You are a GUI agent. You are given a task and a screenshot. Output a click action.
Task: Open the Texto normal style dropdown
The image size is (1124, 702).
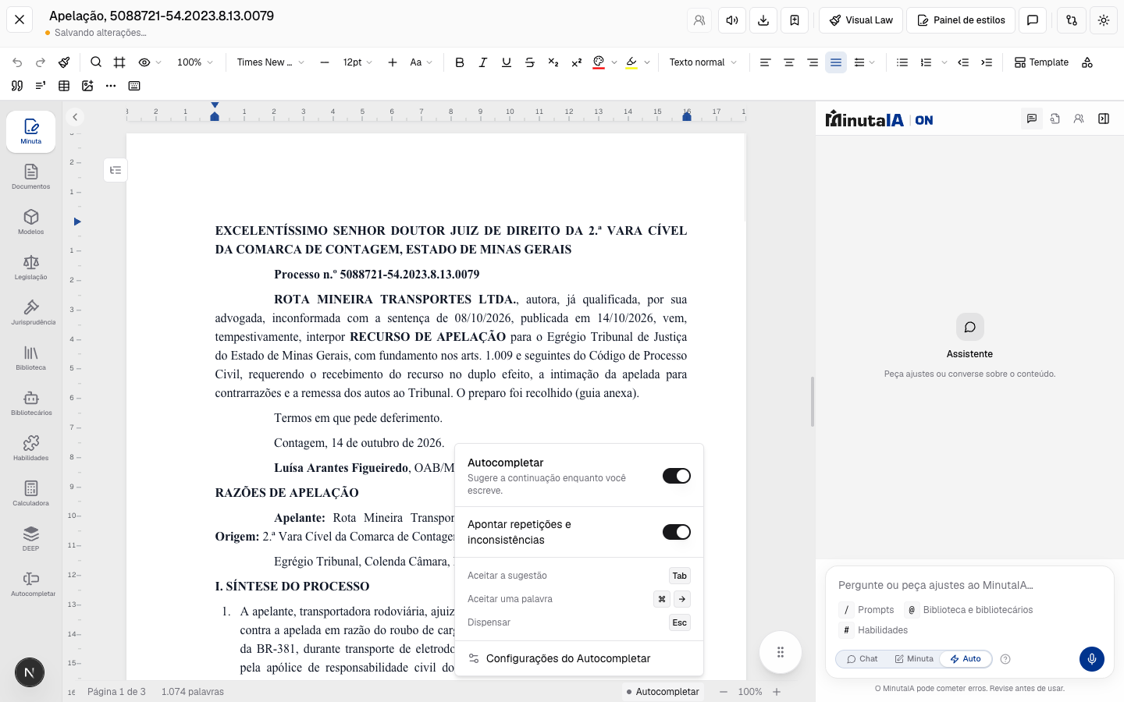click(702, 62)
